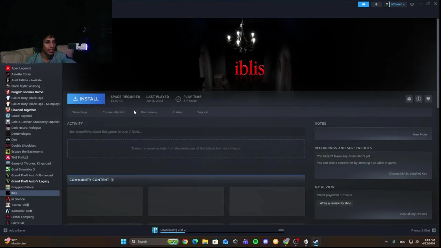
Task: Open the Support tab
Action: (x=203, y=112)
